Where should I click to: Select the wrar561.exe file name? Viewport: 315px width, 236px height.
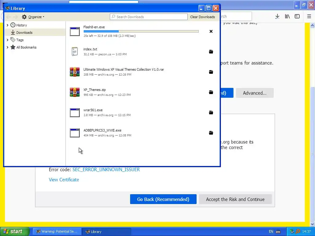[93, 110]
